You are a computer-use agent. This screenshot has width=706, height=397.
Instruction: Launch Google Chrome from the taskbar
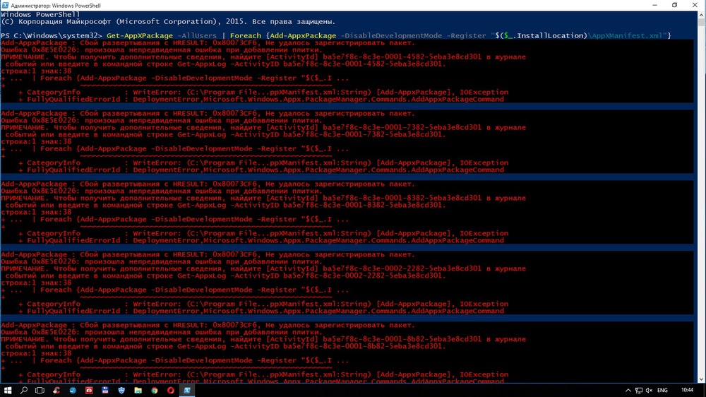tap(154, 390)
